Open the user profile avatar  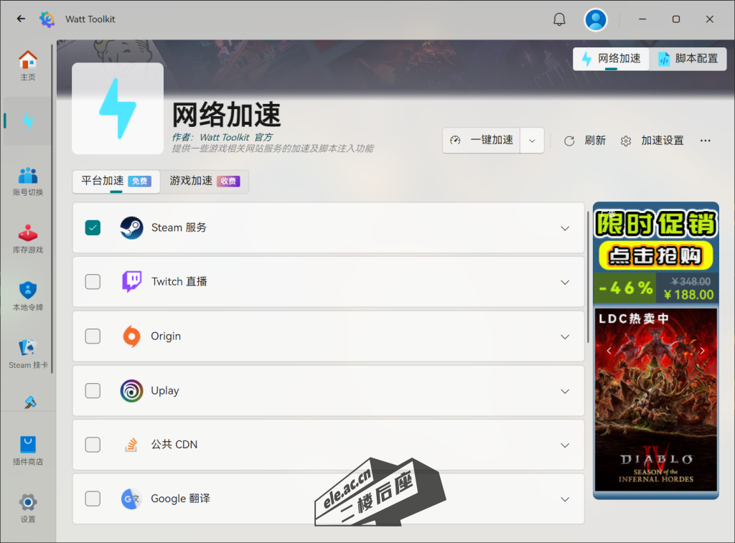(x=595, y=19)
